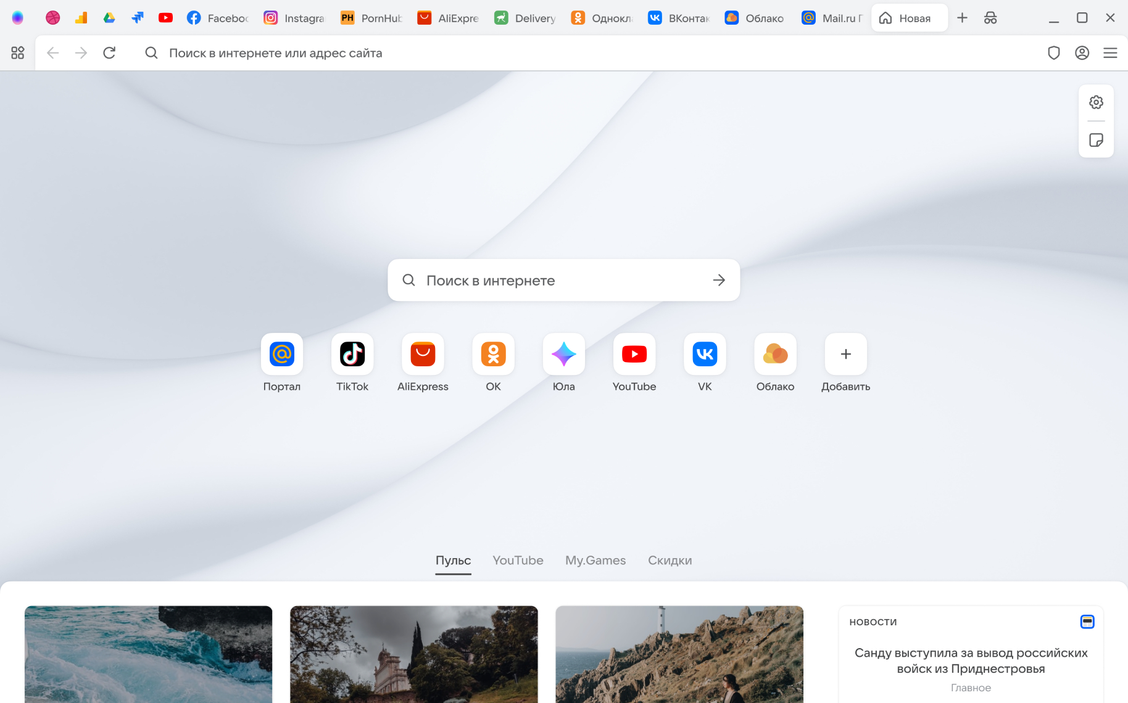
Task: Click the Atom browser logo icon
Action: coord(18,18)
